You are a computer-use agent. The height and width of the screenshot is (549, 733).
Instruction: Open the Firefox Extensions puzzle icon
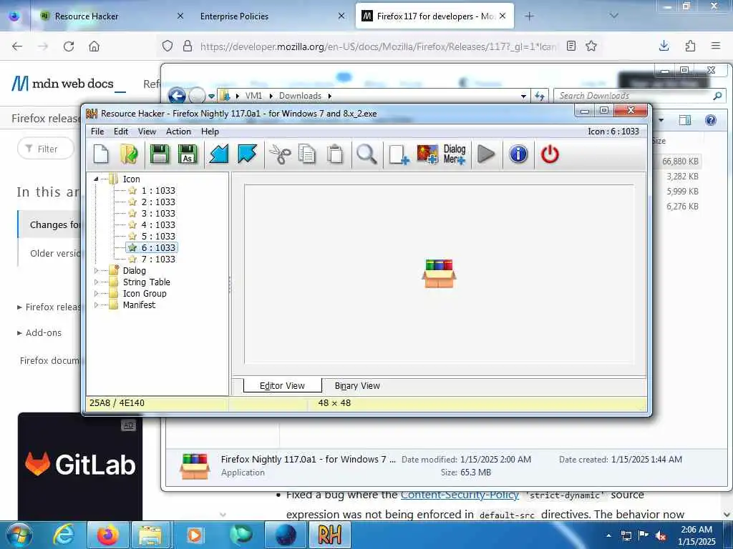[690, 46]
